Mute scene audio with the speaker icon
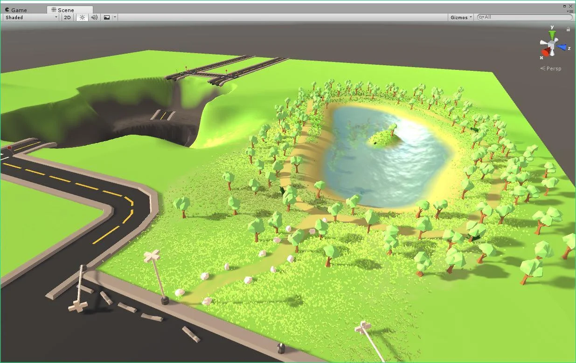 coord(94,17)
